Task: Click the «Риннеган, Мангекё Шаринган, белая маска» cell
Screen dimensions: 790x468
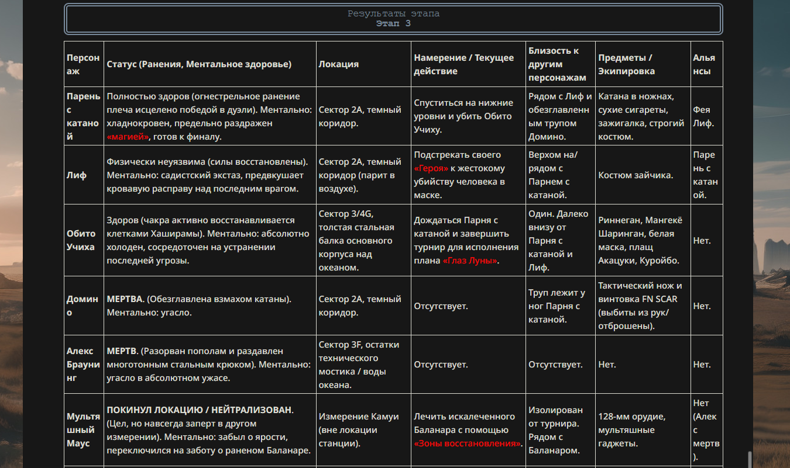Action: (643, 241)
